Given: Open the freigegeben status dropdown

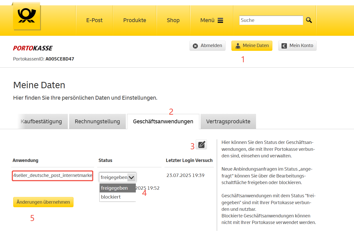Looking at the screenshot, I should coord(117,177).
